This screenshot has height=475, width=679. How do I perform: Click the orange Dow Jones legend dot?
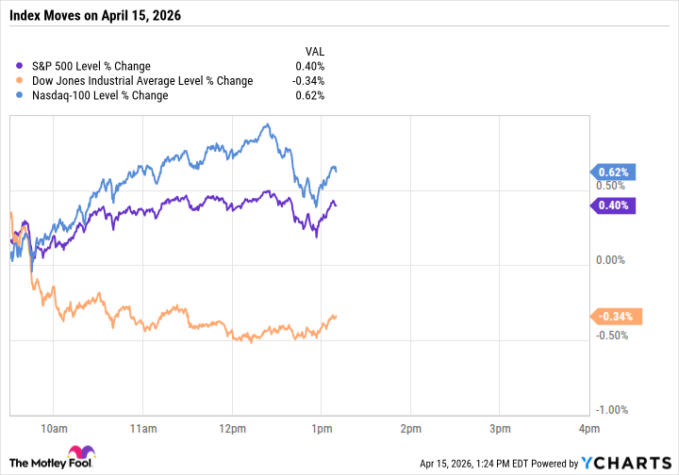[x=22, y=81]
